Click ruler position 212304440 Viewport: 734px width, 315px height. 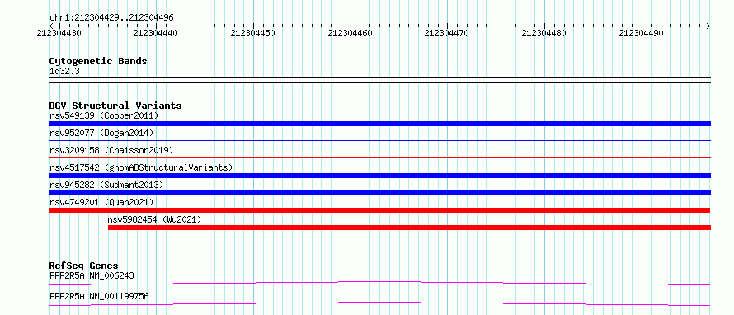point(155,33)
